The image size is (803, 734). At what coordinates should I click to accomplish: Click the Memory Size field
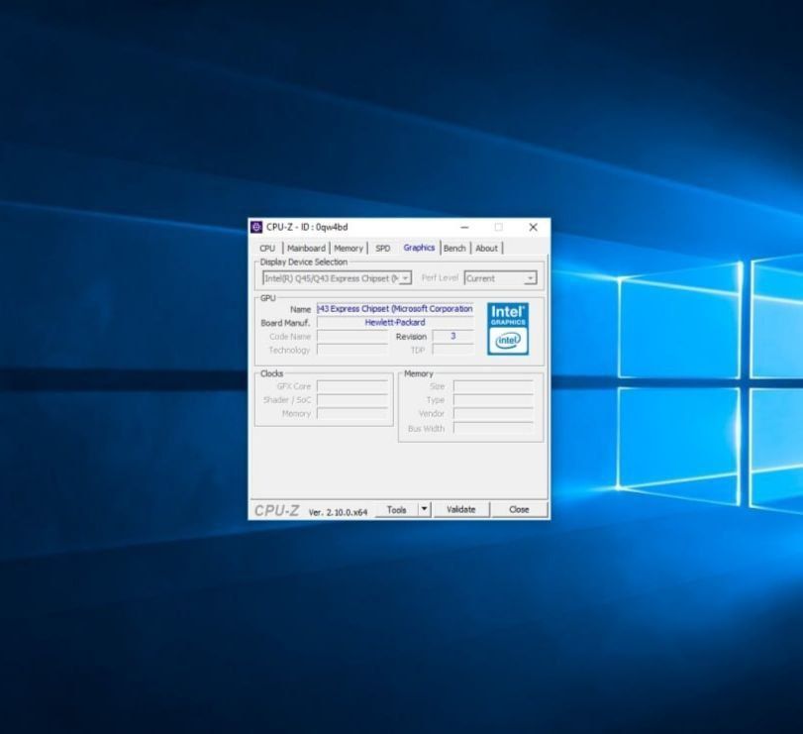pyautogui.click(x=494, y=386)
